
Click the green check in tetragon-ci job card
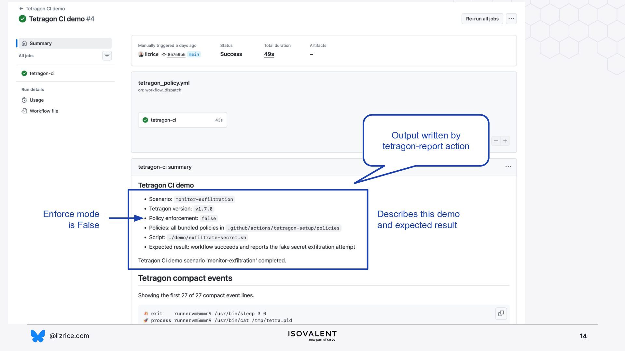click(x=145, y=120)
